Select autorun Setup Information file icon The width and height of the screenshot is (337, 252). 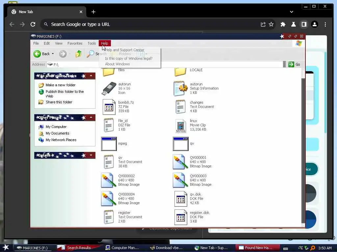(x=180, y=89)
